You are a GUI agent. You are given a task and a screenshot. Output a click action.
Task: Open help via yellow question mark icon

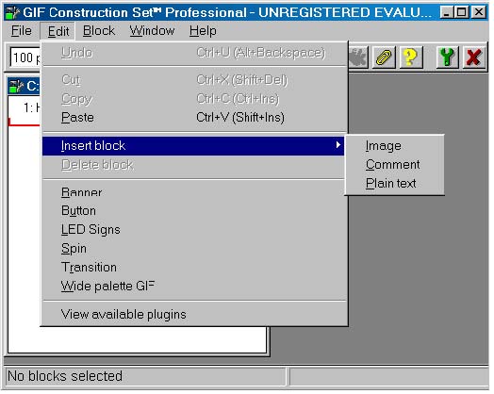tap(411, 57)
